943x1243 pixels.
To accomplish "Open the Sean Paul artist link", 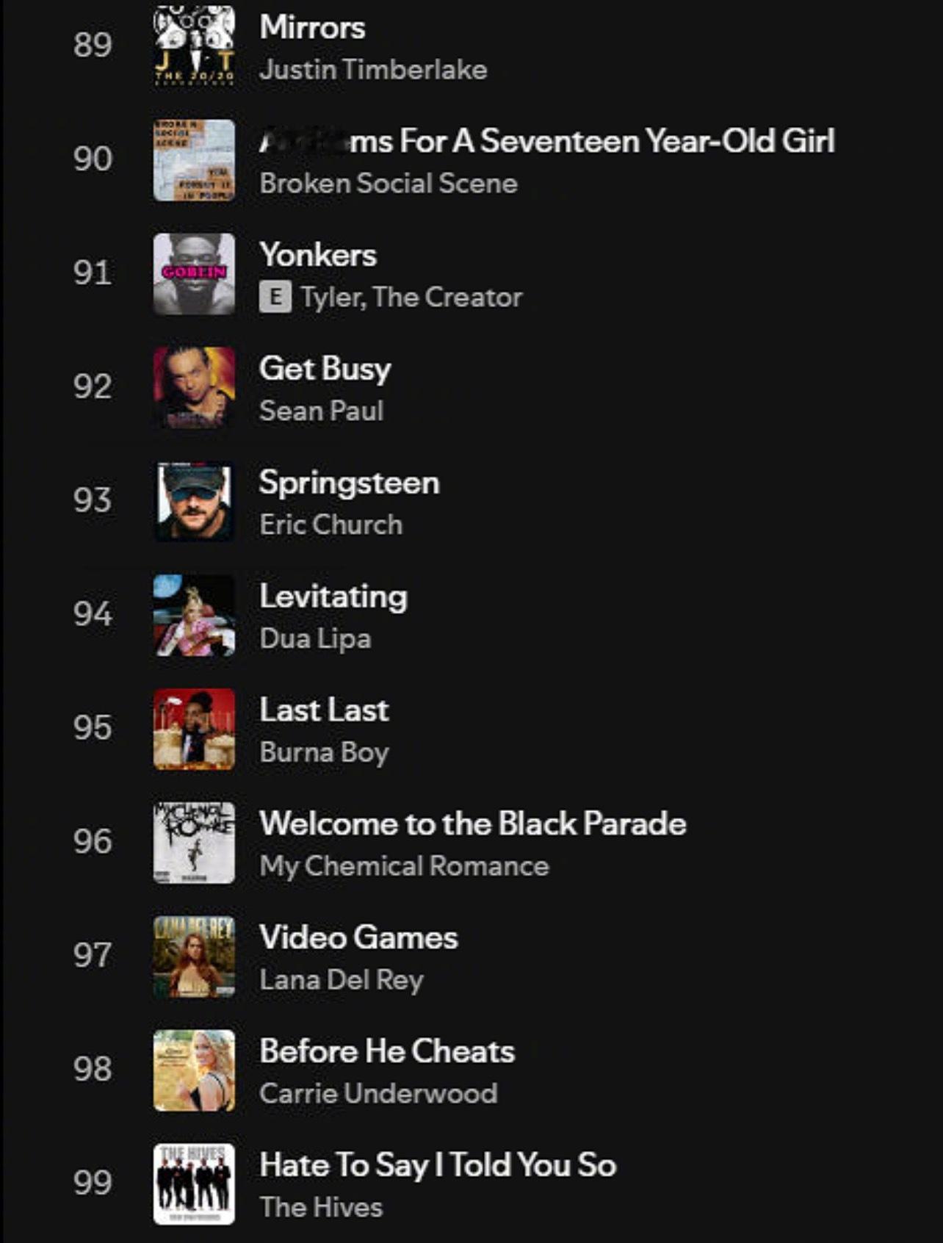I will pos(321,411).
